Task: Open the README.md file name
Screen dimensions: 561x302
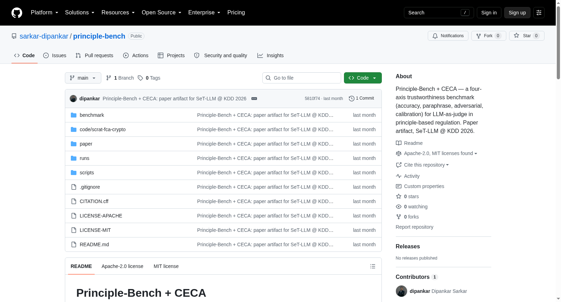Action: (94, 244)
